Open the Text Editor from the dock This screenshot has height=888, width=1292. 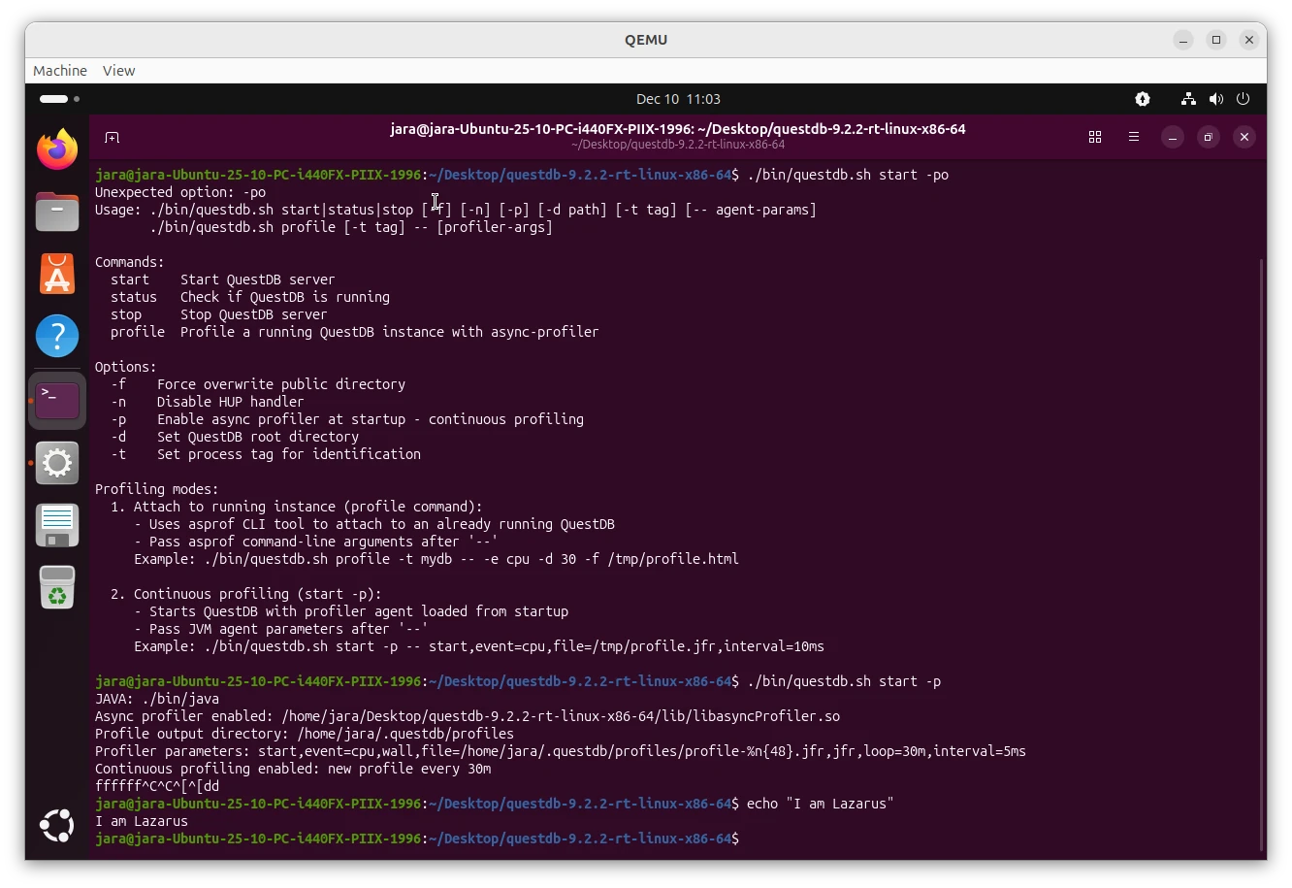(57, 525)
